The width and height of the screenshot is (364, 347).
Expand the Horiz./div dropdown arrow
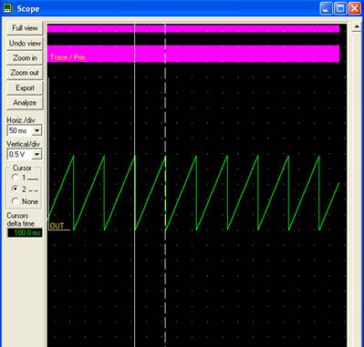37,131
